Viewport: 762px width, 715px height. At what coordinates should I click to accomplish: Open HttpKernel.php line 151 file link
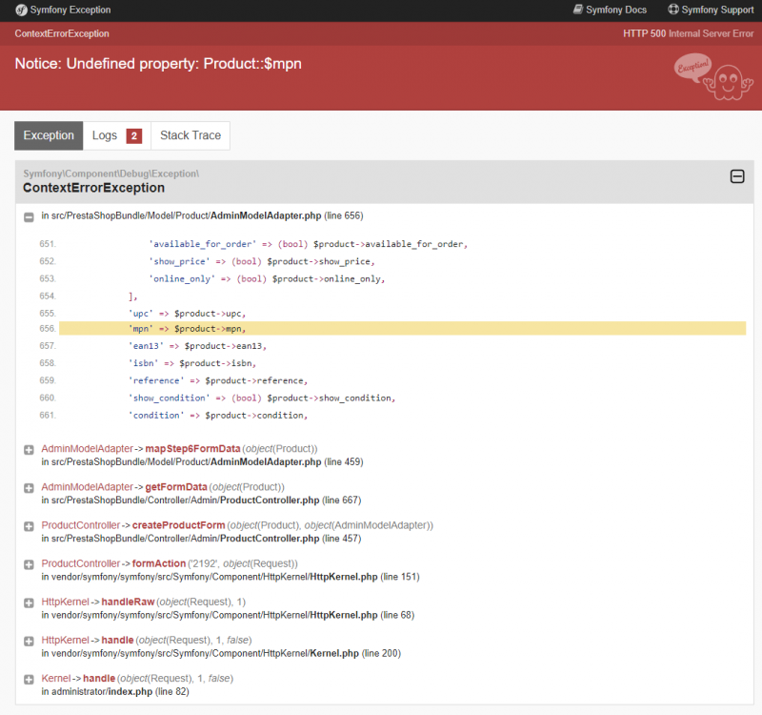[231, 577]
